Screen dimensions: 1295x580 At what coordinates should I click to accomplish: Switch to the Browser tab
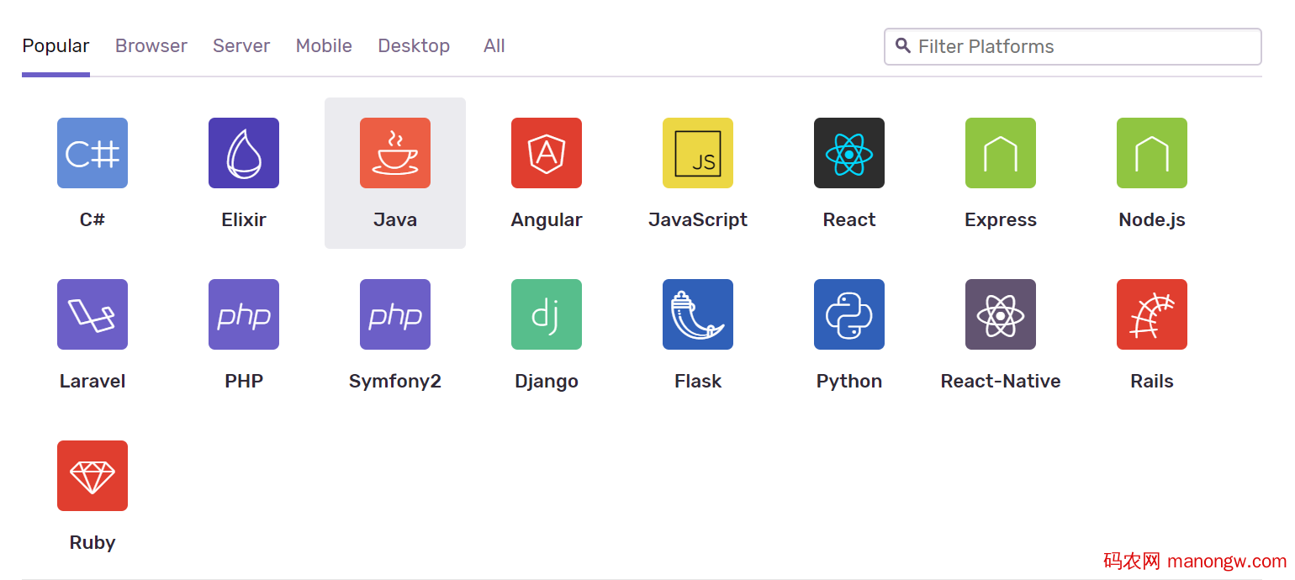(x=151, y=46)
